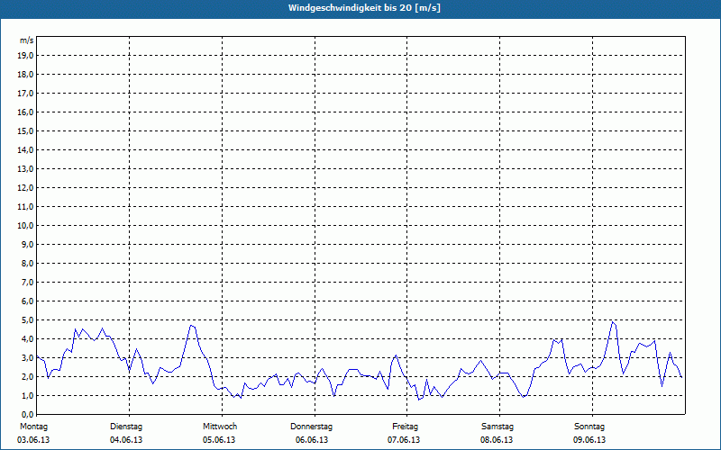Click the chart title Windgeschwindigkeit bis 20 [m/s]
Image resolution: width=721 pixels, height=450 pixels.
pyautogui.click(x=364, y=8)
